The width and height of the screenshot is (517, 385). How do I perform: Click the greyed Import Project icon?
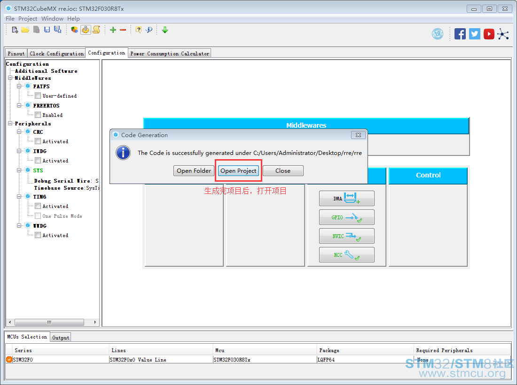[x=36, y=30]
